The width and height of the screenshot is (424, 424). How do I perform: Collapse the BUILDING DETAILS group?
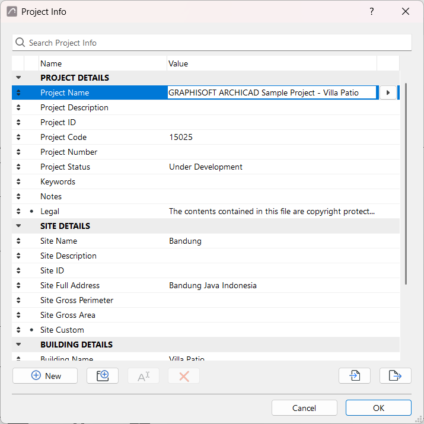(18, 345)
